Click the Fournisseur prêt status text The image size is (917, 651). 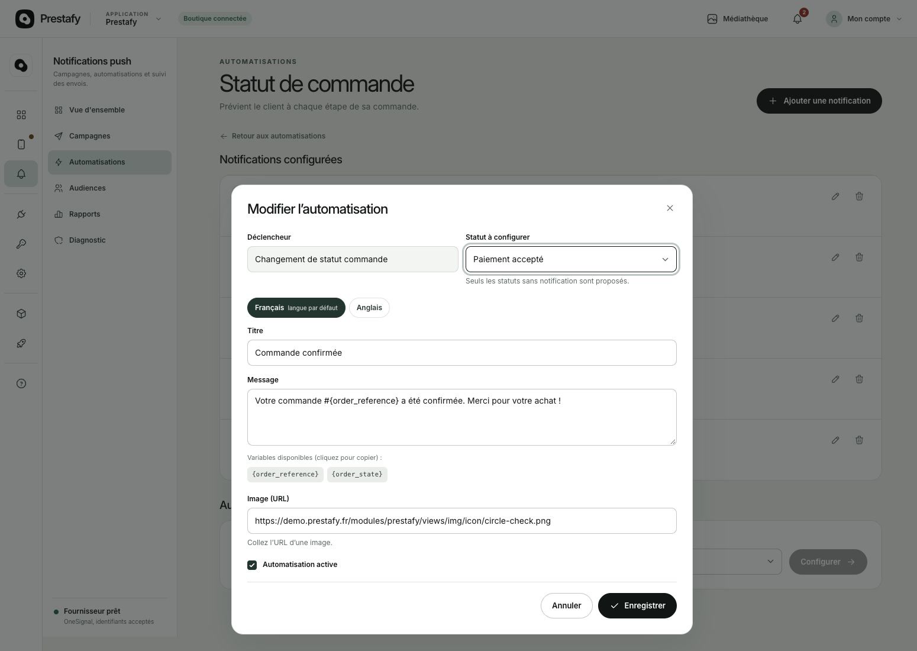tap(92, 611)
